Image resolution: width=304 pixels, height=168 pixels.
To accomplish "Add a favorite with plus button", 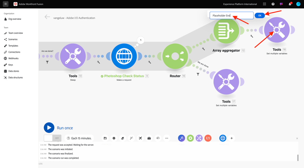I will coord(231,138).
